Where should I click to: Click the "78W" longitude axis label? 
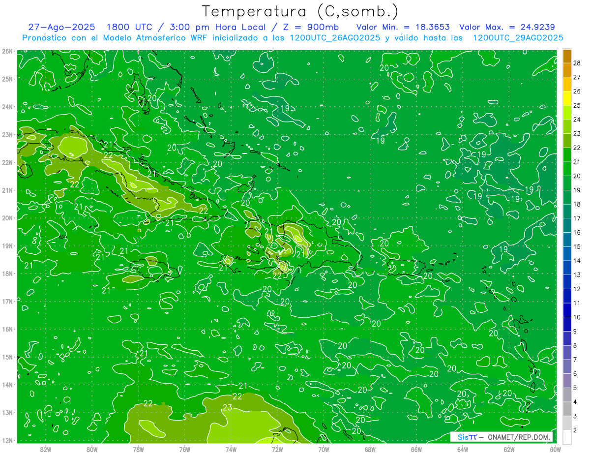[138, 449]
